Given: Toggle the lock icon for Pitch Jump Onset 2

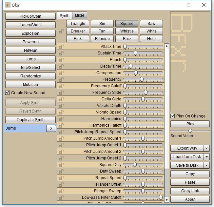Looking at the screenshot, I should [61, 158].
